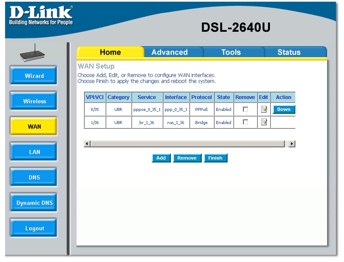Click the edit icon for br_1_36

click(264, 122)
